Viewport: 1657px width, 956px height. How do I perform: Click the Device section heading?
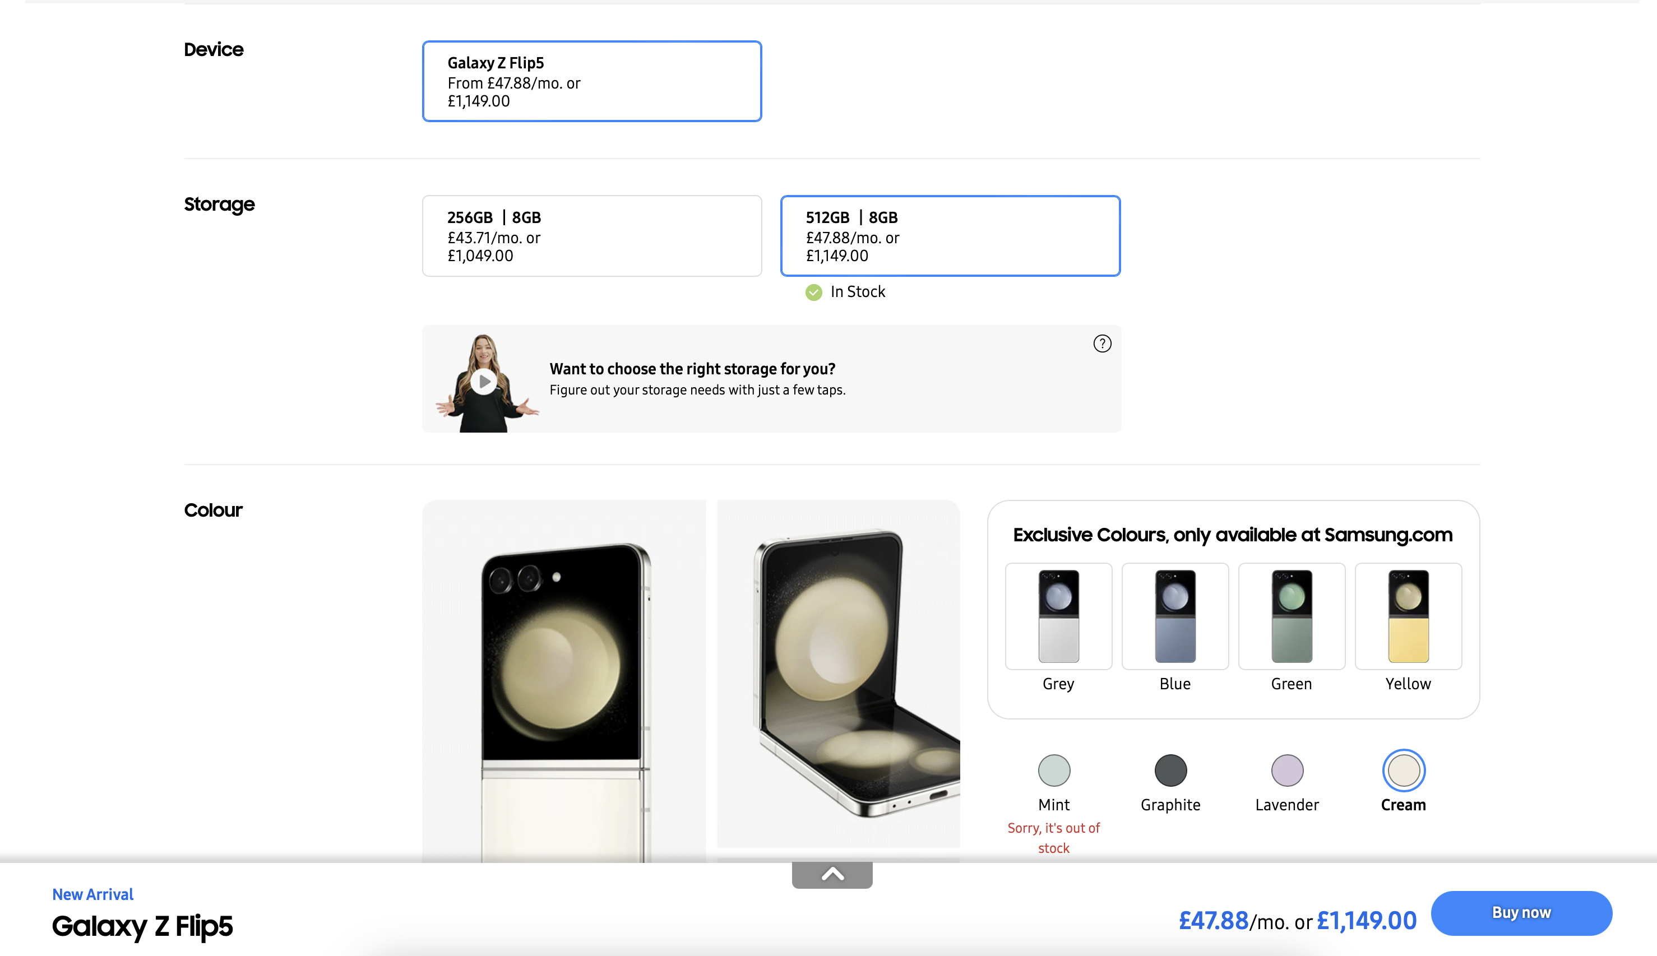coord(214,49)
